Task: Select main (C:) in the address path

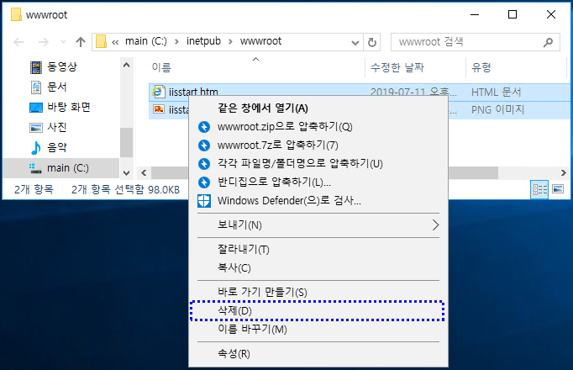Action: pos(146,41)
